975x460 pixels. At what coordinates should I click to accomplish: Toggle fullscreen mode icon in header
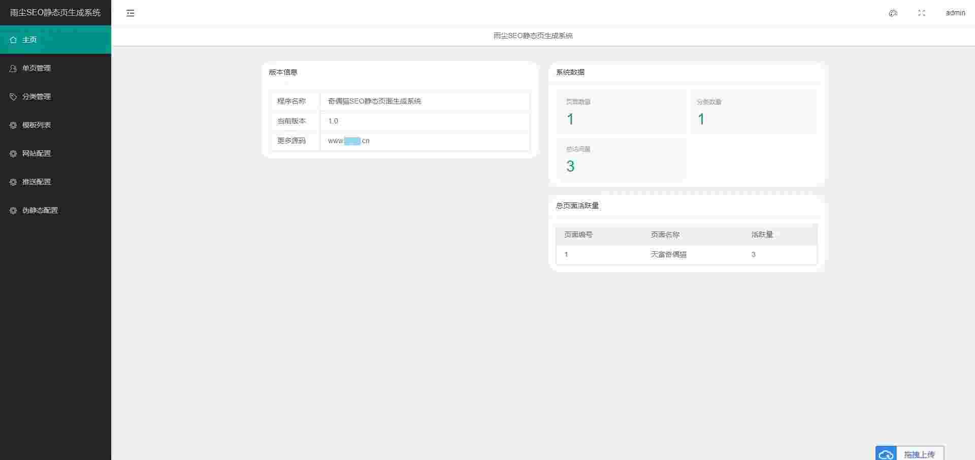point(922,13)
